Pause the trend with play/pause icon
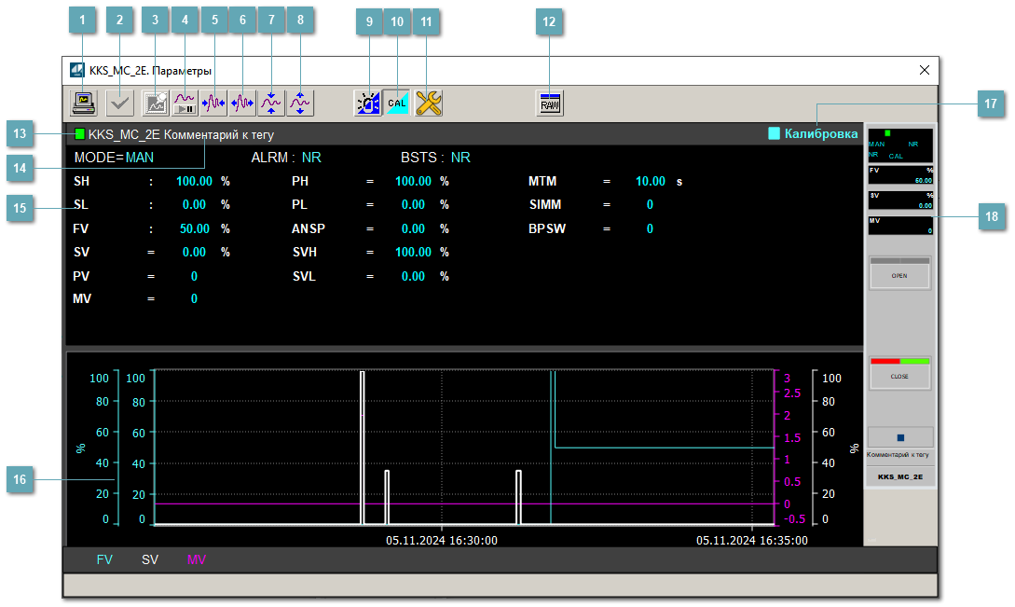 185,103
